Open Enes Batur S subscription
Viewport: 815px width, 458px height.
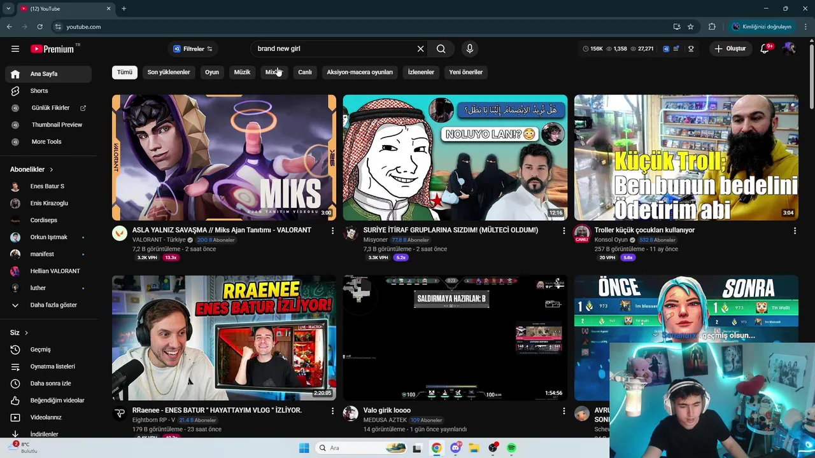point(48,186)
